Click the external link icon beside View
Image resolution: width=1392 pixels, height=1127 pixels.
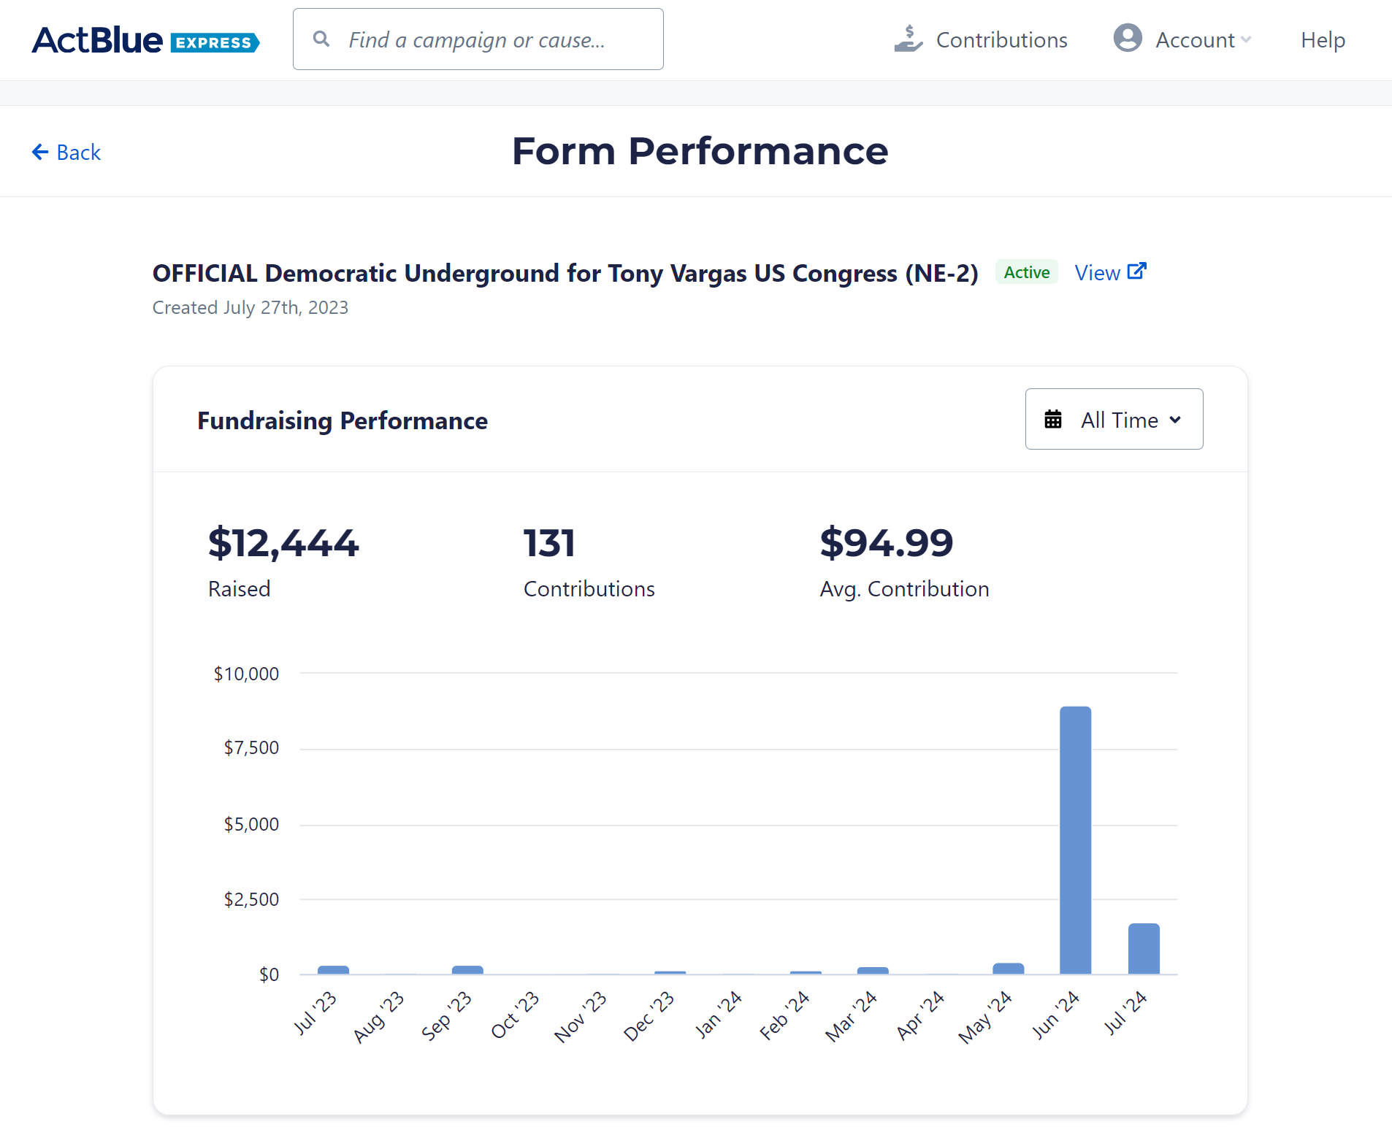click(1136, 272)
